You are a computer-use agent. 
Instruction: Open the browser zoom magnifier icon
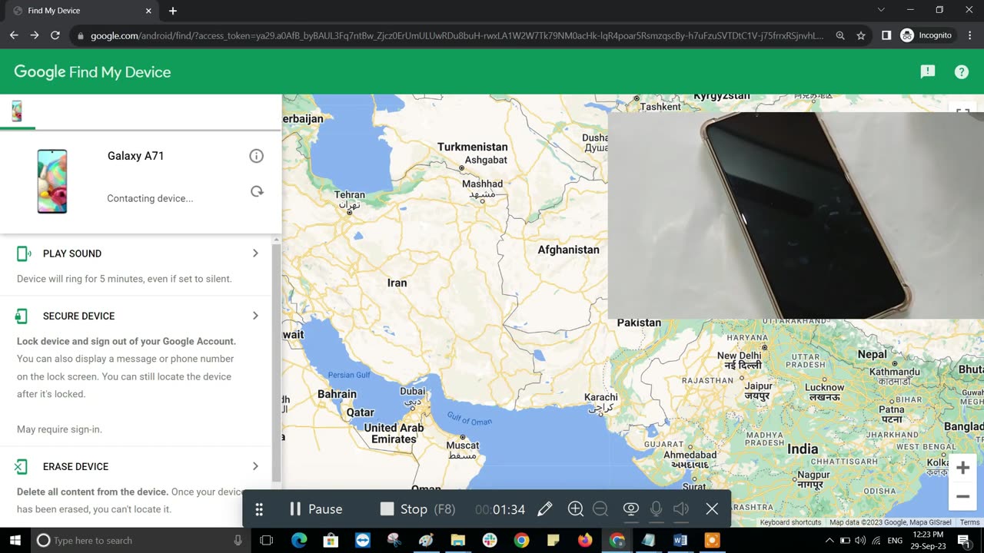pyautogui.click(x=840, y=35)
